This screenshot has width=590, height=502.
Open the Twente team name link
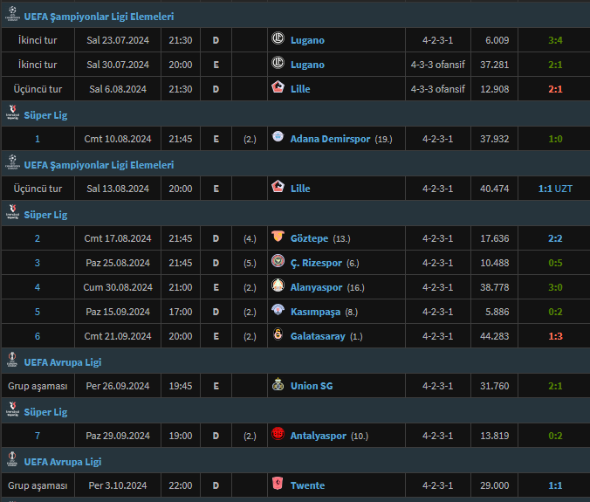[x=307, y=485]
